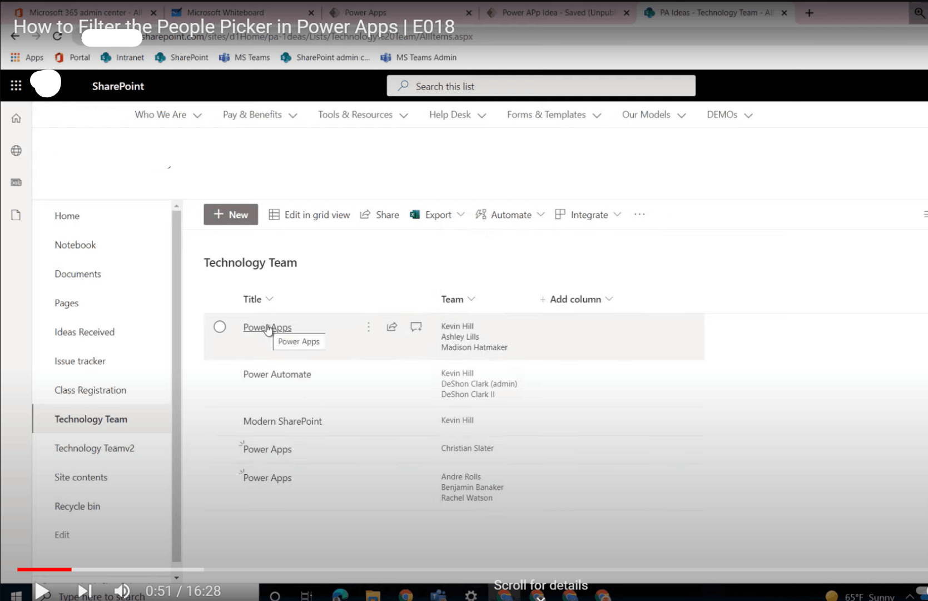
Task: Open the first Power Apps title link
Action: pyautogui.click(x=267, y=327)
